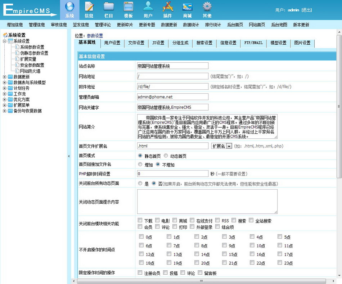Click the folder icon for 优化方案
The height and width of the screenshot is (284, 342).
click(x=10, y=99)
